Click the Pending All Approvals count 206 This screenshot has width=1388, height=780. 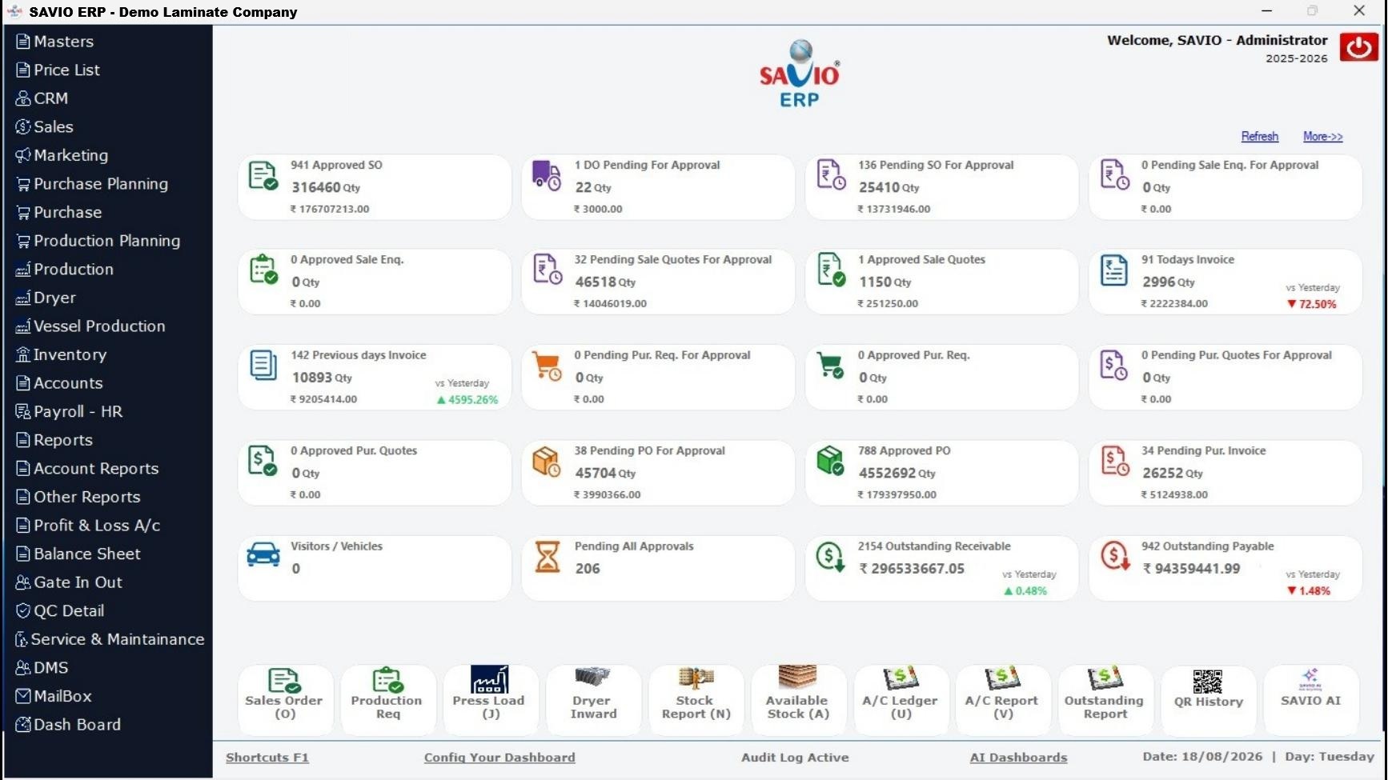[588, 569]
